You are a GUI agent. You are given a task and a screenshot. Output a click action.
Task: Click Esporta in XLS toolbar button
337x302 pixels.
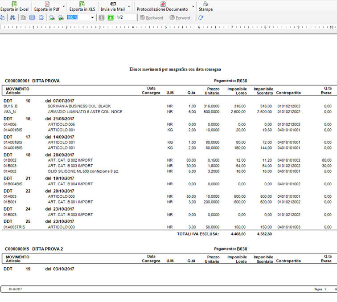pyautogui.click(x=82, y=6)
